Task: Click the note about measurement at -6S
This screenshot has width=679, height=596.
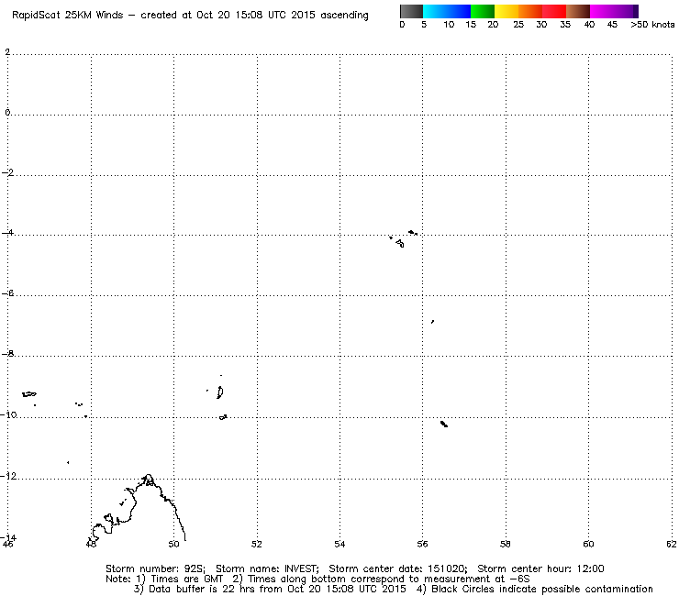Action: tap(381, 579)
